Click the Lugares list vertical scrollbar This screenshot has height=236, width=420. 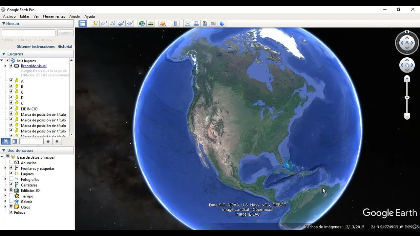pos(72,97)
